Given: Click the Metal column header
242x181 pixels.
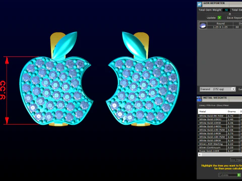Looking at the screenshot, I should 212,112.
